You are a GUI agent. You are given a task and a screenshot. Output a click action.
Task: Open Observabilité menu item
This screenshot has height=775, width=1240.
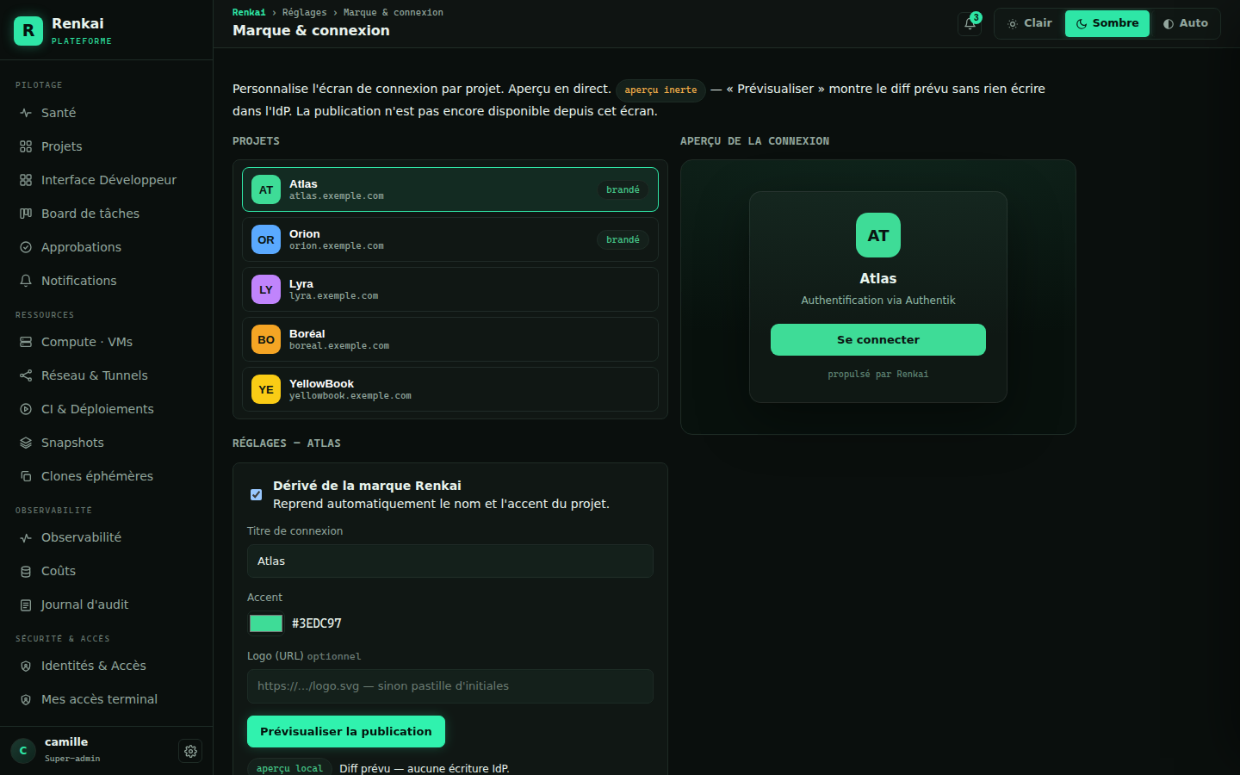click(x=106, y=537)
